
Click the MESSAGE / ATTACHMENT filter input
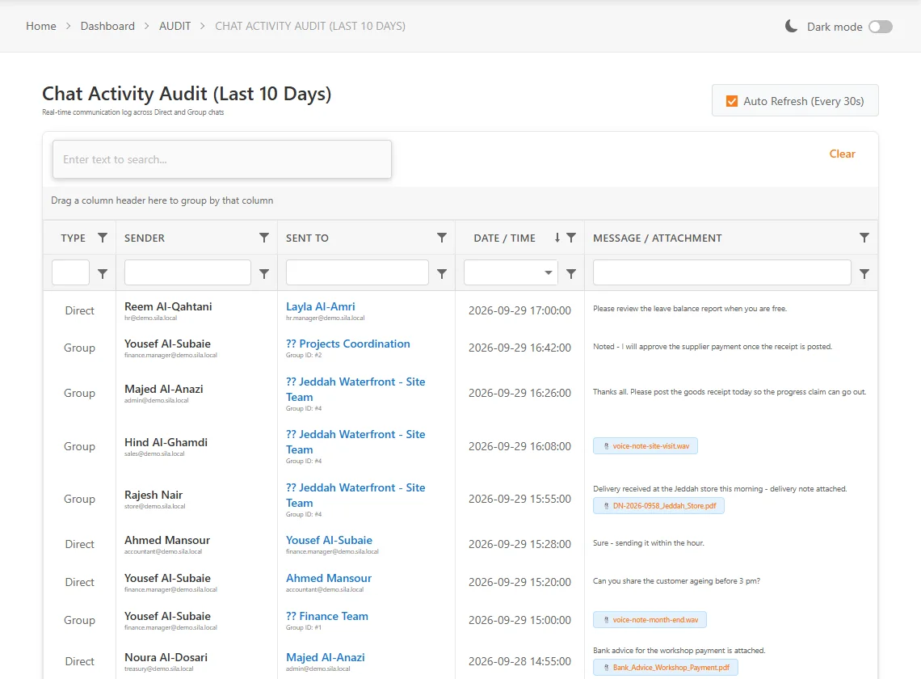[722, 272]
